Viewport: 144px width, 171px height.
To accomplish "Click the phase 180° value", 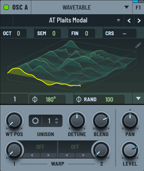I will pyautogui.click(x=51, y=99).
